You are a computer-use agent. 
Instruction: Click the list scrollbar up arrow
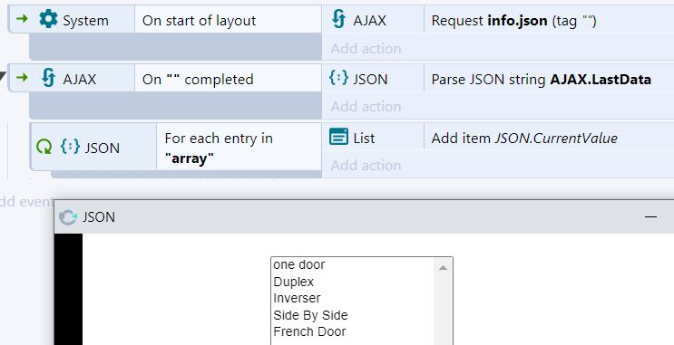443,268
